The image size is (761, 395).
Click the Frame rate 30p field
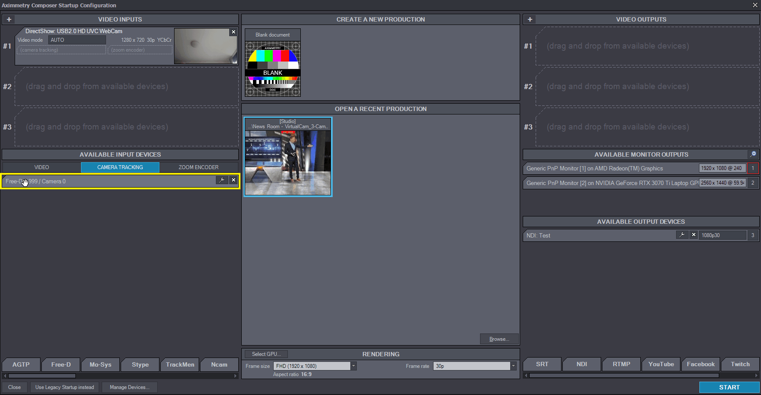(472, 366)
